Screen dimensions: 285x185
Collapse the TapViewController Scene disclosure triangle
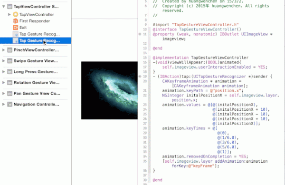(3, 7)
